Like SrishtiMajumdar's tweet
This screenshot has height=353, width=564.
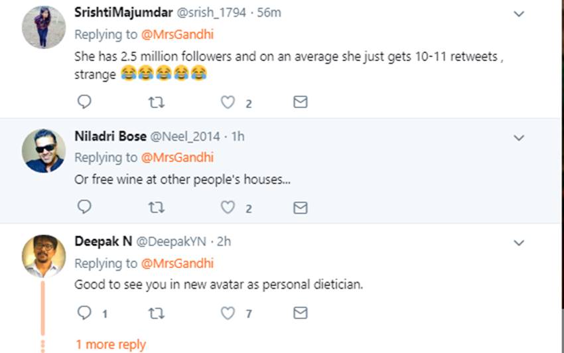[228, 102]
